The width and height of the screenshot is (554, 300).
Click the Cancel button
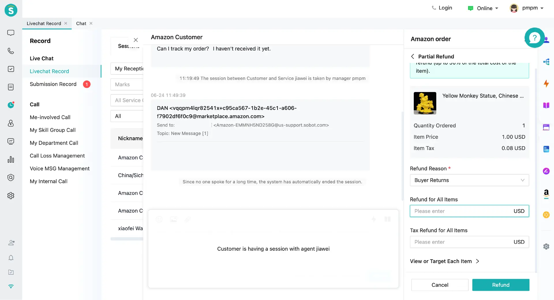pos(440,285)
